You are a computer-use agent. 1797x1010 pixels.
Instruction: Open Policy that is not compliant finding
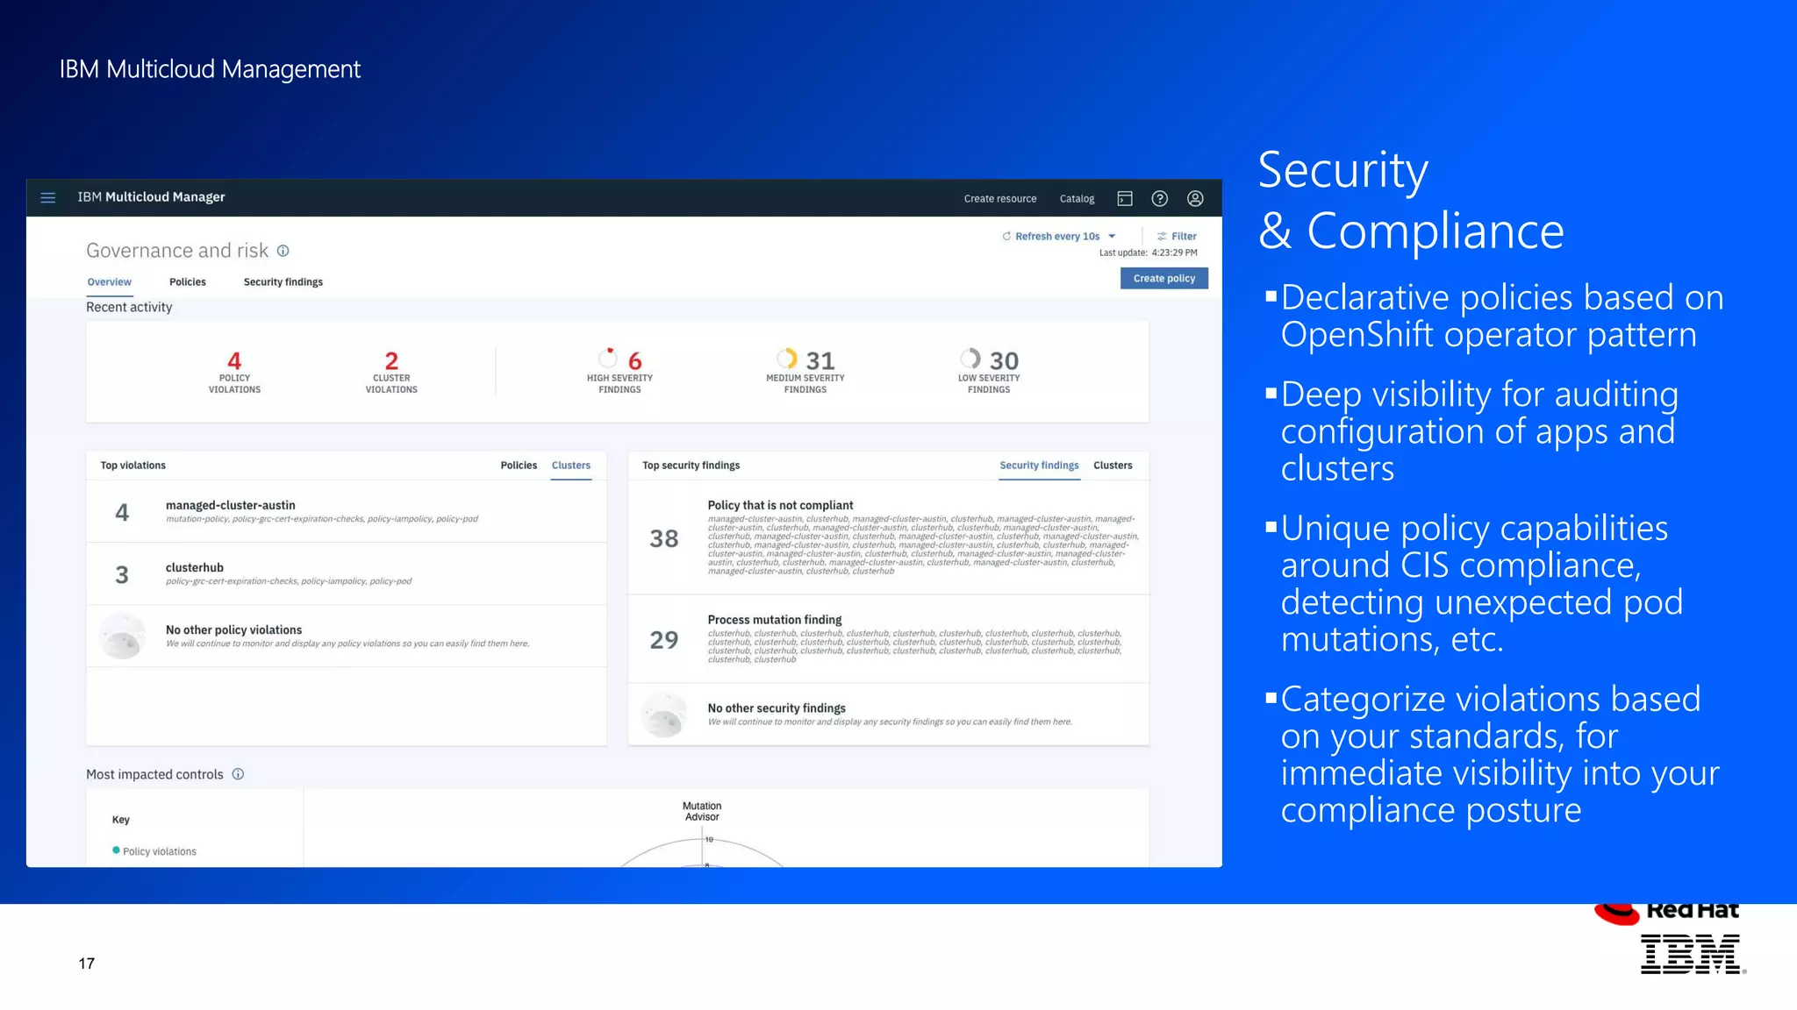pyautogui.click(x=888, y=537)
